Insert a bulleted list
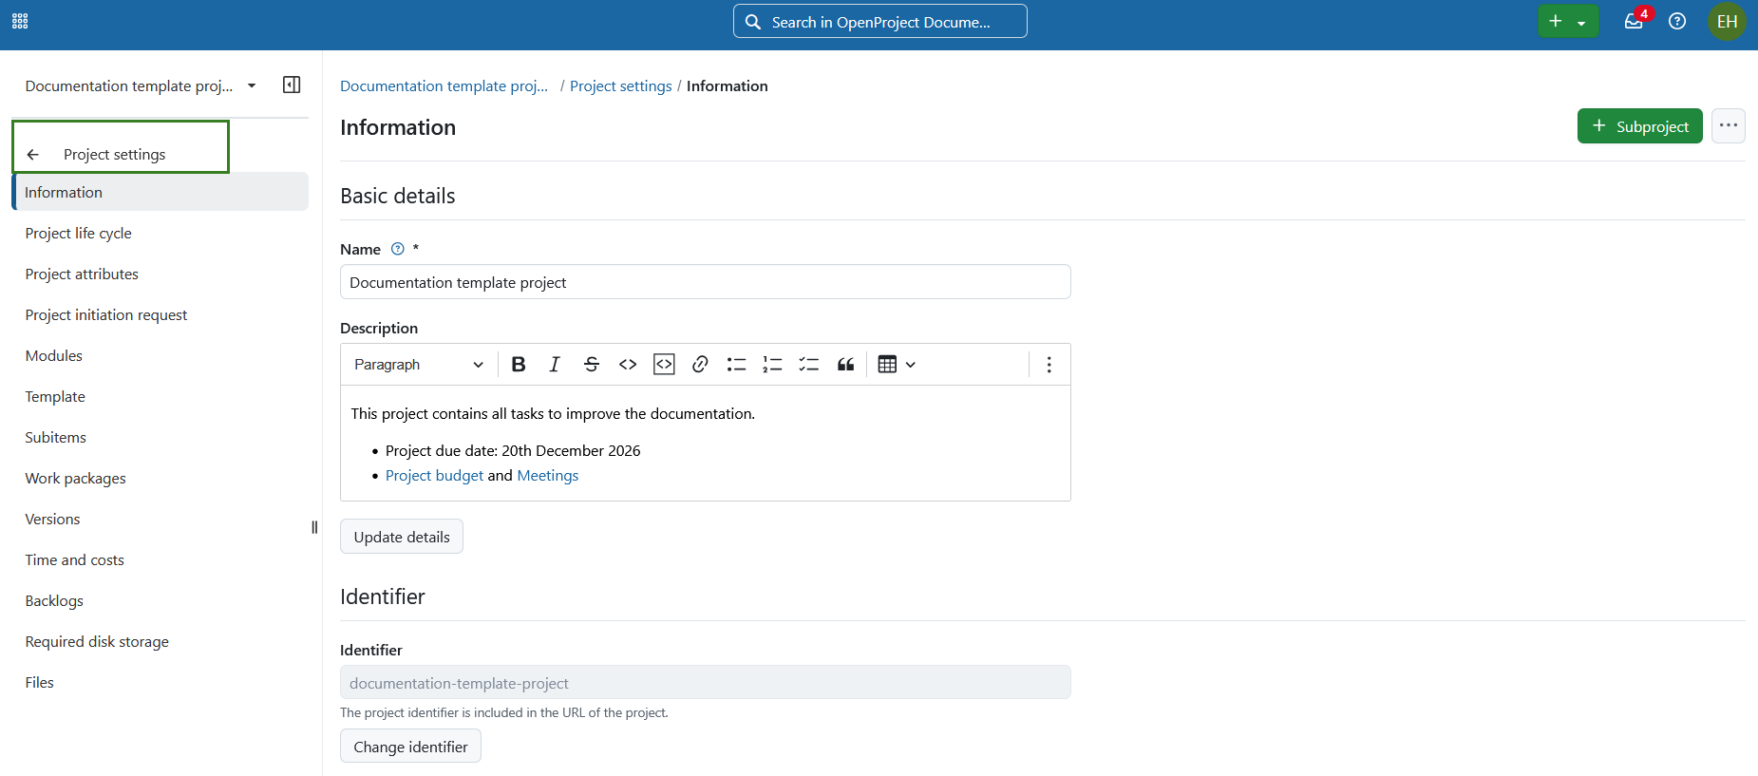The width and height of the screenshot is (1758, 776). pos(736,364)
